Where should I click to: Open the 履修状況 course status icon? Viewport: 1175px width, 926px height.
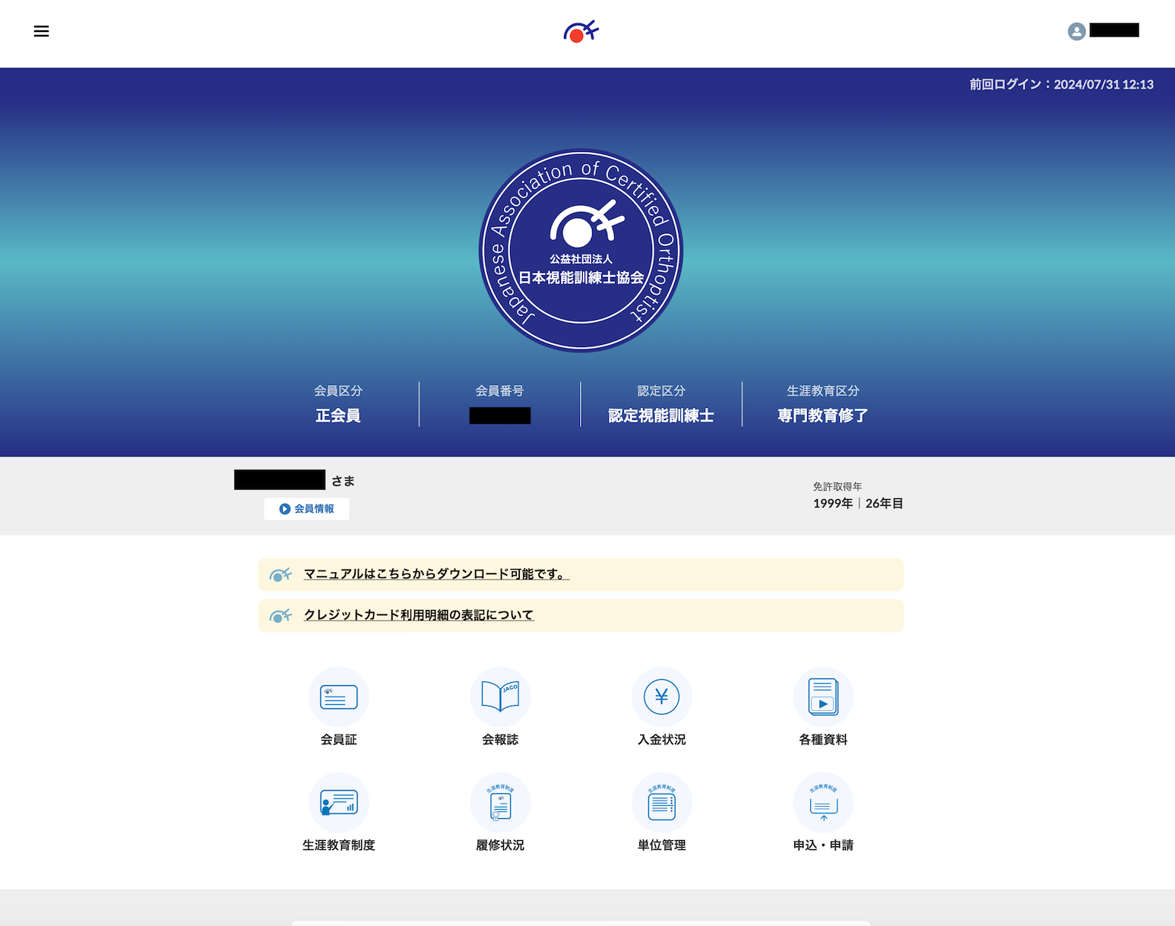(x=500, y=802)
